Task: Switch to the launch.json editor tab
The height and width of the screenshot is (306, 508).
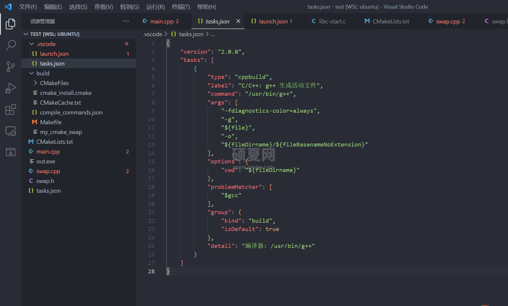Action: [274, 21]
